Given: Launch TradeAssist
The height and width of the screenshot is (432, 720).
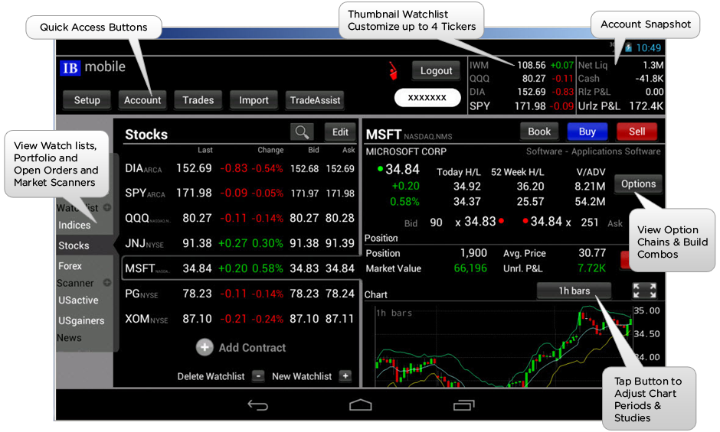Looking at the screenshot, I should [x=315, y=100].
